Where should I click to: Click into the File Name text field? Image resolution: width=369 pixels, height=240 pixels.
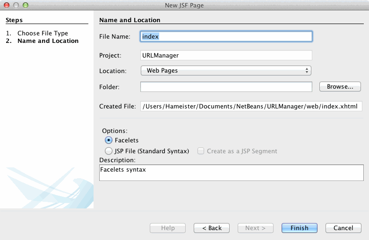click(x=226, y=36)
